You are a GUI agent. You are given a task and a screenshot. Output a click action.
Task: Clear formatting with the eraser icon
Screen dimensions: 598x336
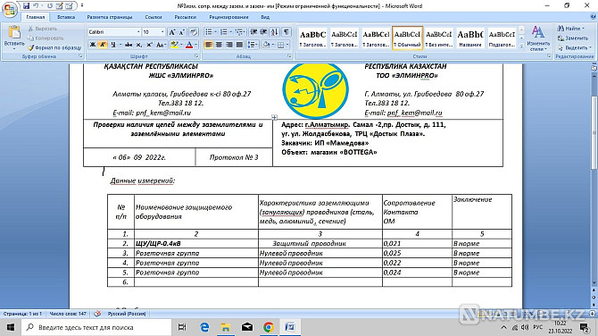click(194, 32)
